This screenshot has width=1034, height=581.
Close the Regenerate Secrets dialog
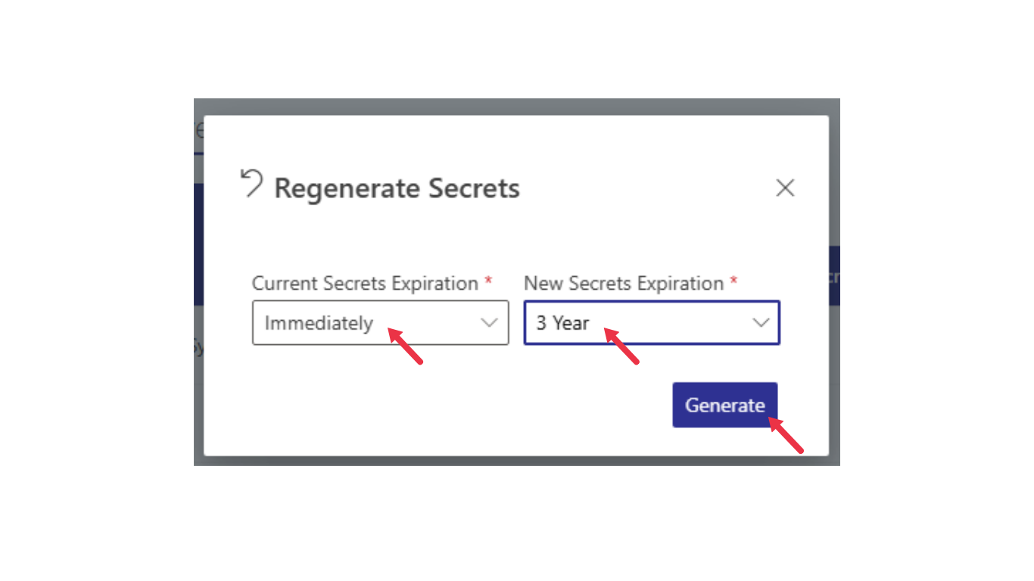pos(785,188)
